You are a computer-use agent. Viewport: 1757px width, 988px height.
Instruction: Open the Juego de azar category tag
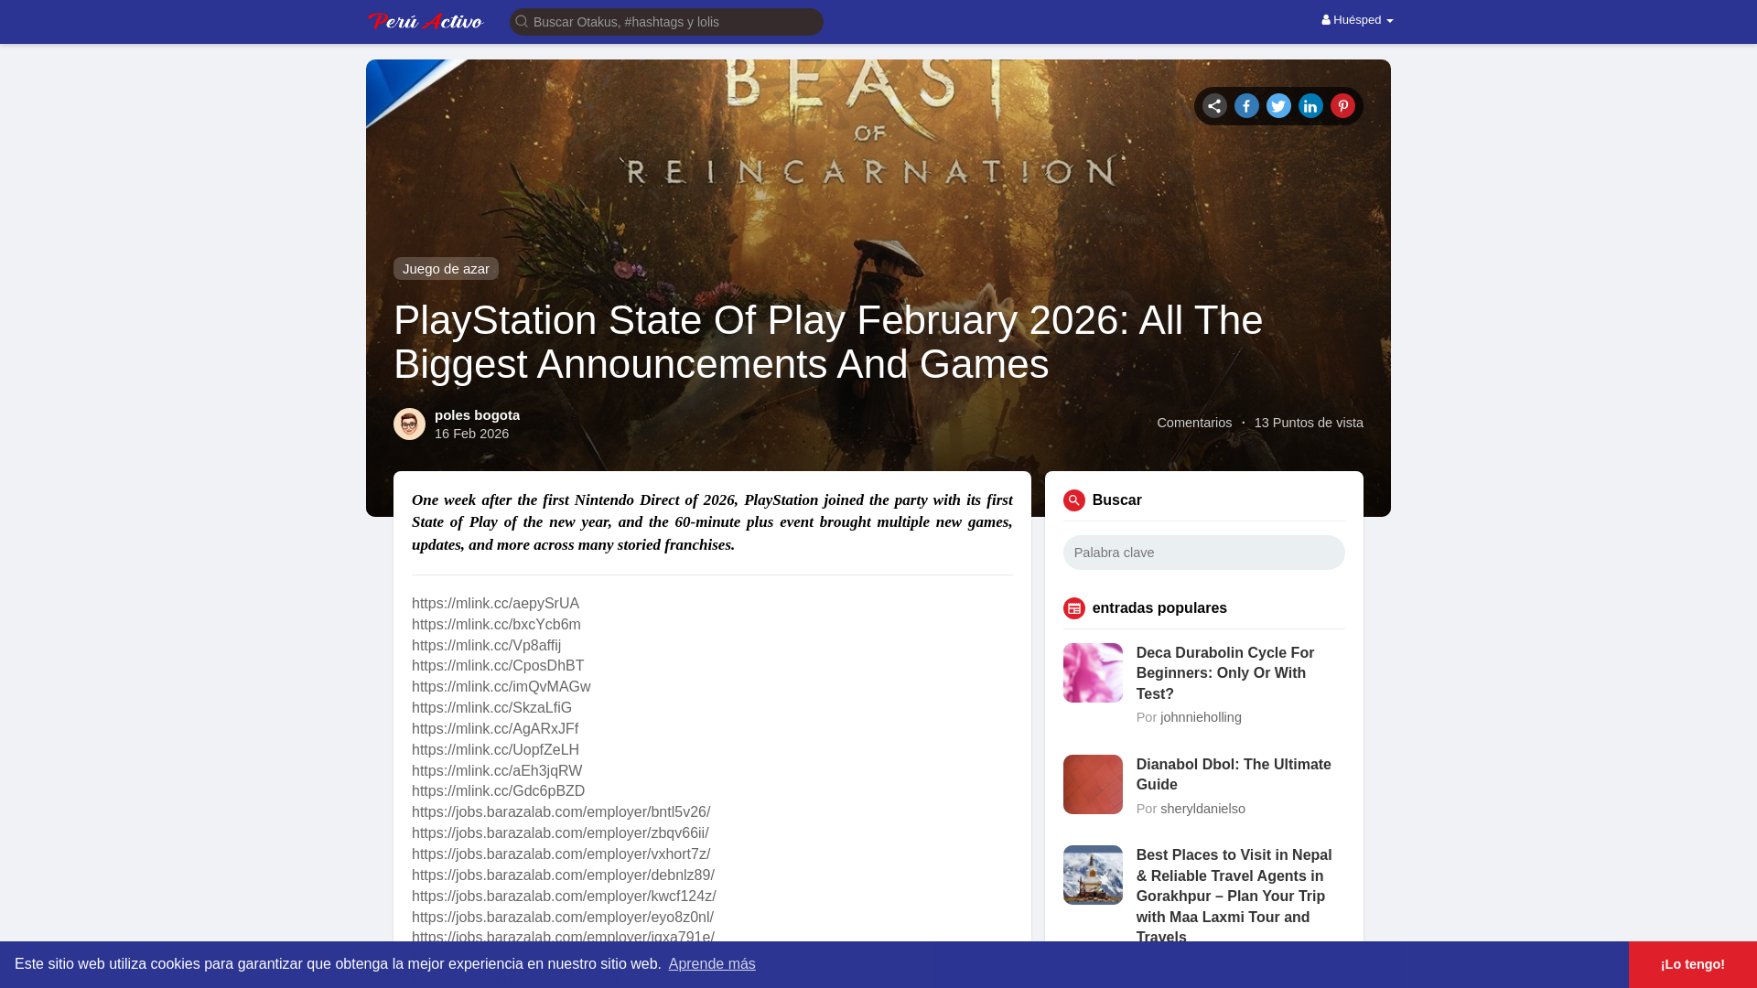point(446,268)
